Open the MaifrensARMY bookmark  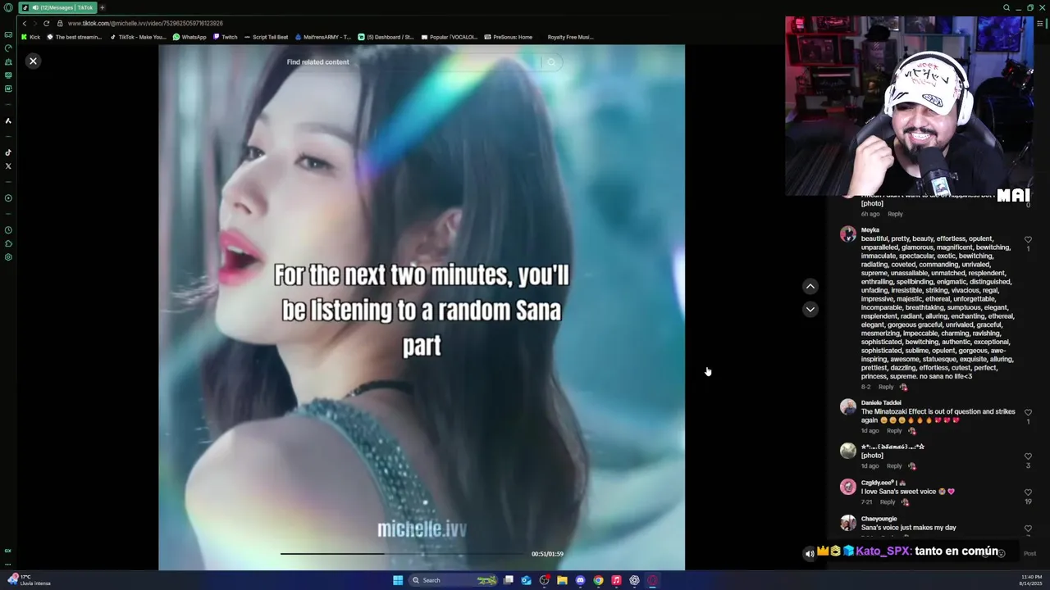pos(322,37)
